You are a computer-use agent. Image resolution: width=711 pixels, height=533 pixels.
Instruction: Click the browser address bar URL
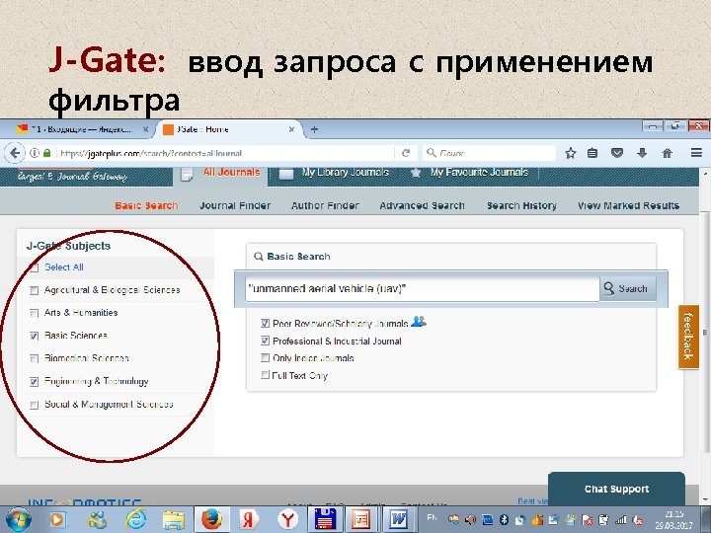coord(224,153)
